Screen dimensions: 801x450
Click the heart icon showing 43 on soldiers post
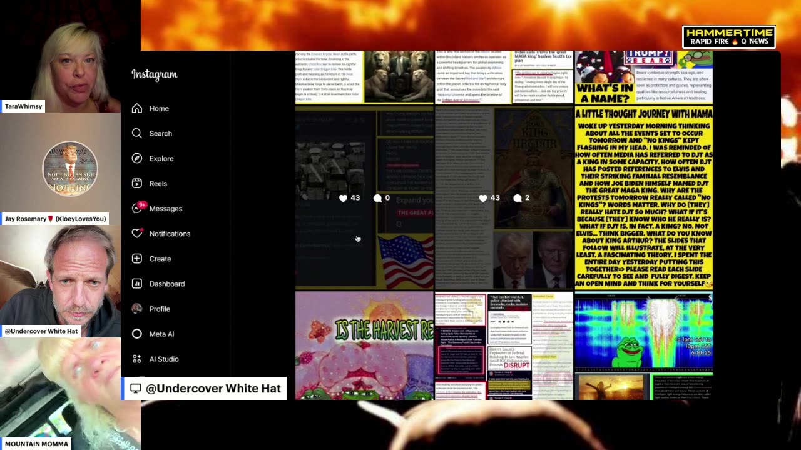343,198
